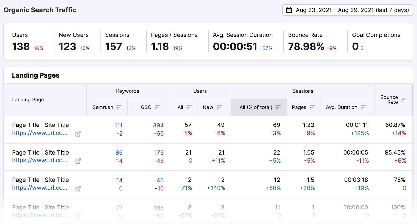Image resolution: width=417 pixels, height=224 pixels.
Task: Click the calendar icon in date picker
Action: tap(289, 10)
